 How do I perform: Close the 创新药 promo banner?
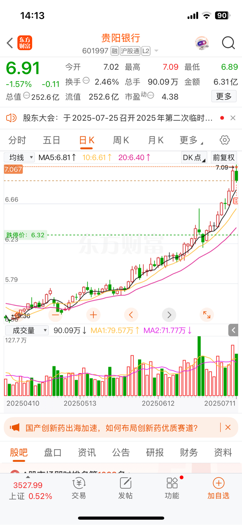coord(228,427)
